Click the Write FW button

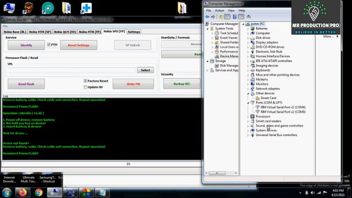pyautogui.click(x=133, y=84)
